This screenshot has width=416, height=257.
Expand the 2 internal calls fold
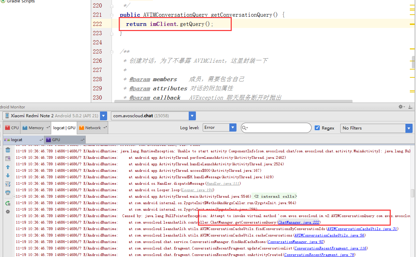point(275,196)
